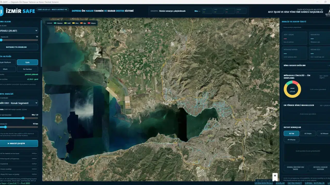The height and width of the screenshot is (185, 330).
Task: Open the Bayraklı (29.467) district dropdown
Action: (19, 31)
